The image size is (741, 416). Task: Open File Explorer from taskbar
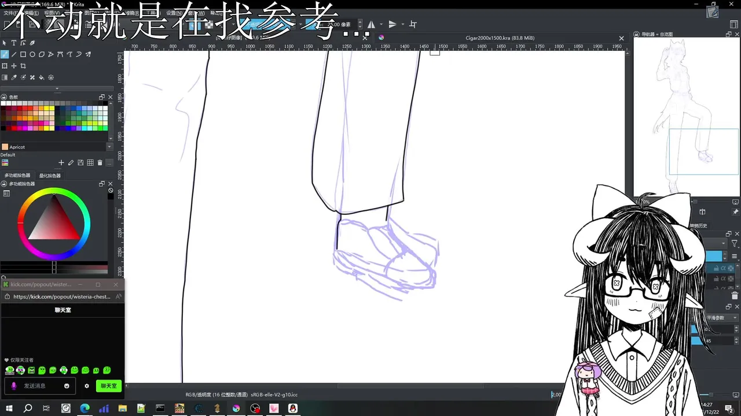[122, 408]
